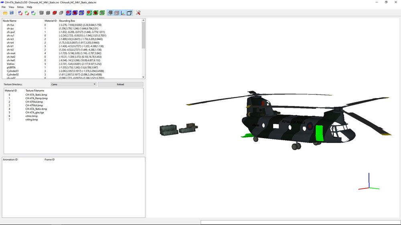Open the Help menu
Viewport: 401px width, 225px height.
click(29, 7)
